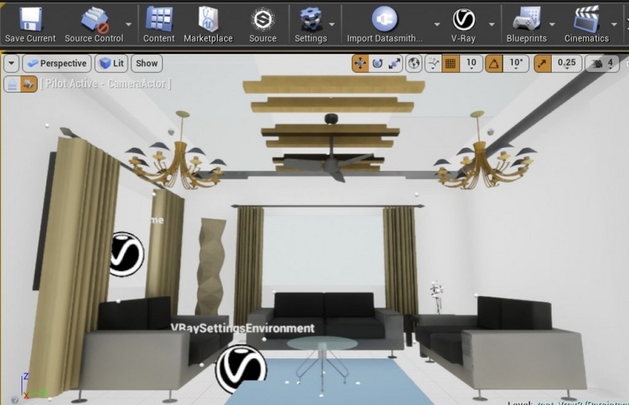
Task: Open the Cinematics clapperboard icon
Action: tap(587, 19)
